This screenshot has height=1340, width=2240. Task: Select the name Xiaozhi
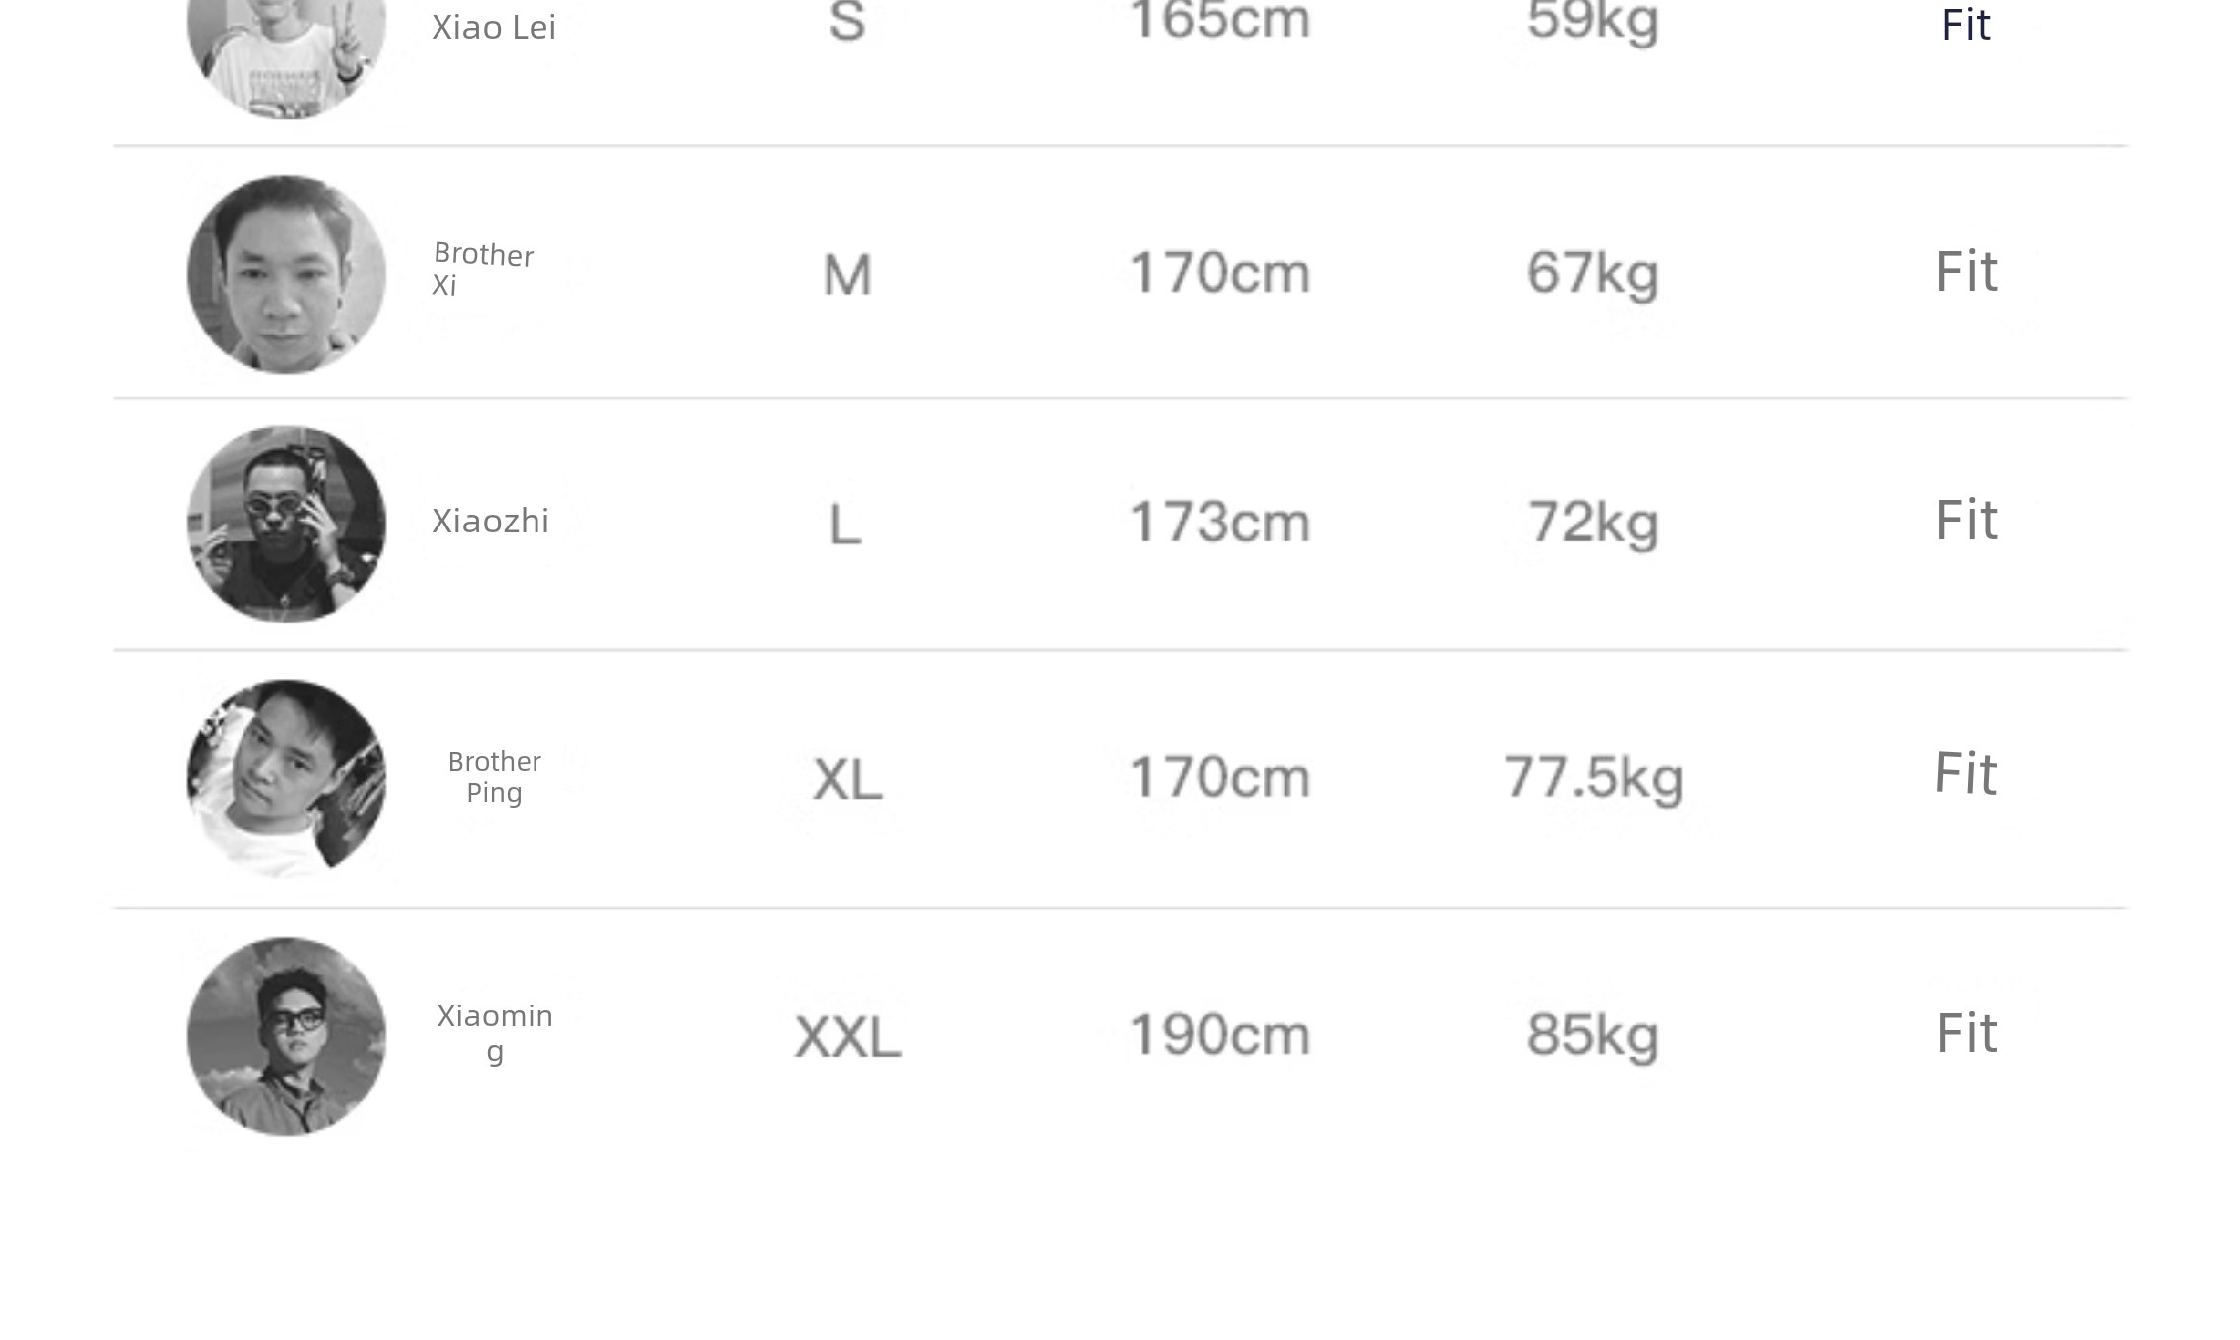pyautogui.click(x=490, y=521)
